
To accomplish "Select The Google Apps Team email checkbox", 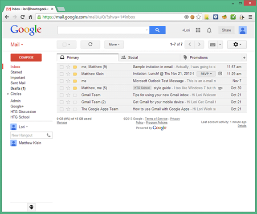I will (x=61, y=109).
